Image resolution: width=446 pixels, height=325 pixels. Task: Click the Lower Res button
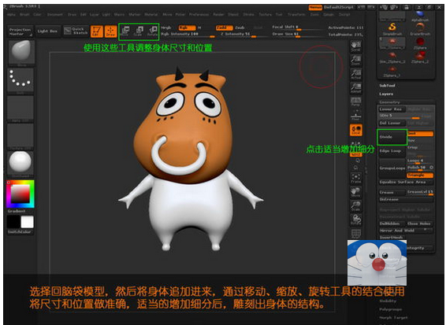pyautogui.click(x=392, y=109)
